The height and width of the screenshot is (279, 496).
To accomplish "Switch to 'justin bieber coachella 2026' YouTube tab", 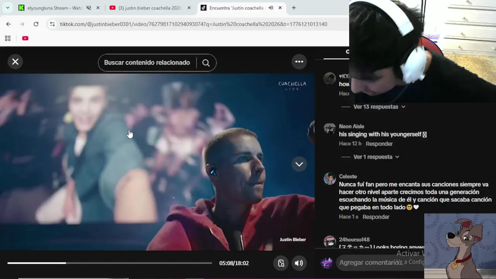I will (150, 8).
